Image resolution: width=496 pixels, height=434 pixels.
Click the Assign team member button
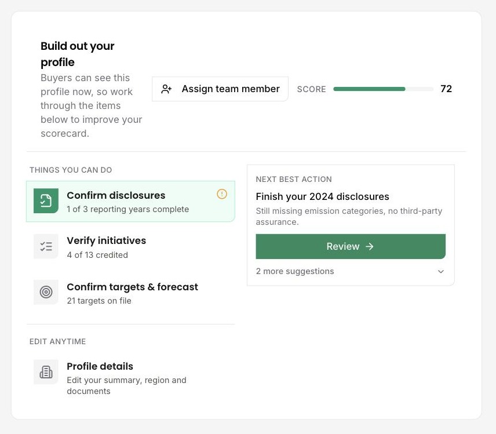[220, 89]
